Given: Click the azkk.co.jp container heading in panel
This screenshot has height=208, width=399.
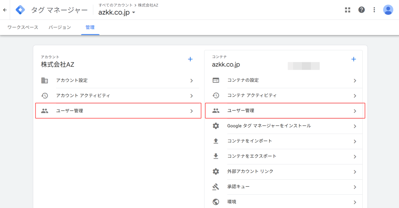Looking at the screenshot, I should point(226,65).
